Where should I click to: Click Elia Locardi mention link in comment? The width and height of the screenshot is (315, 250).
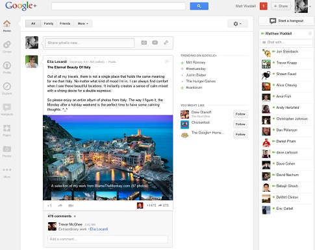click(x=99, y=229)
